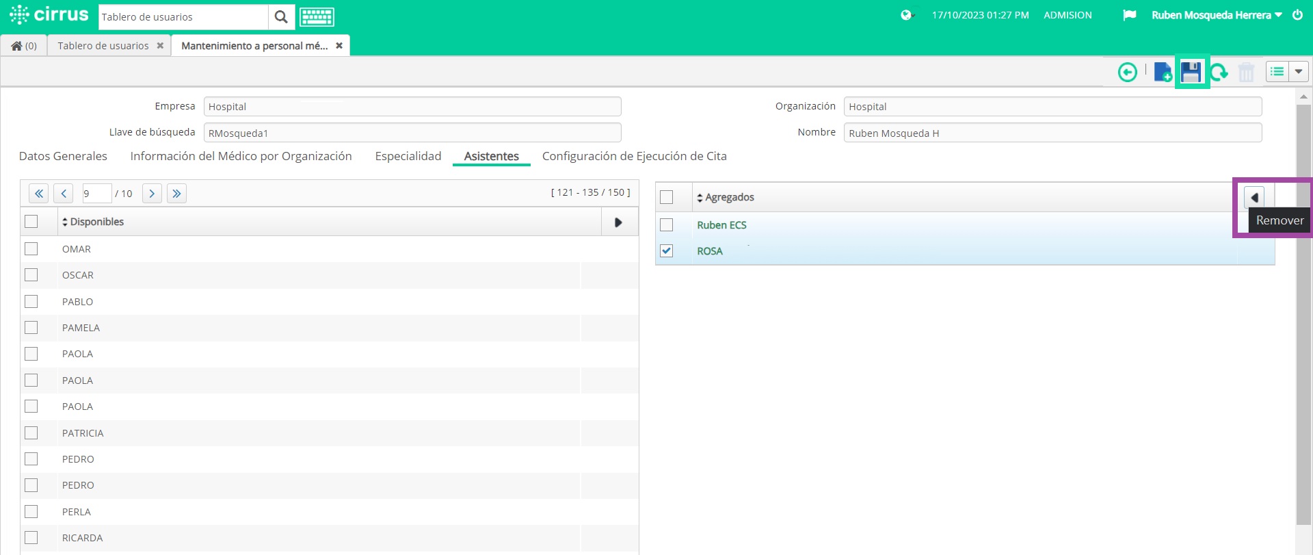1313x555 pixels.
Task: Click the flag notifications icon
Action: coord(1129,15)
